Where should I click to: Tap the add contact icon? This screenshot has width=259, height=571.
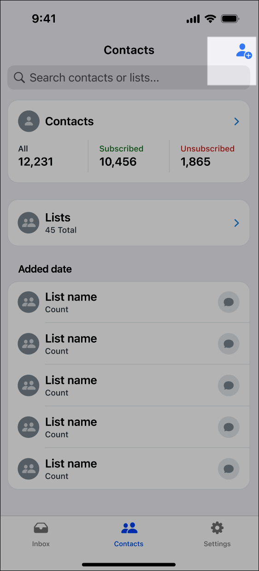(x=243, y=51)
